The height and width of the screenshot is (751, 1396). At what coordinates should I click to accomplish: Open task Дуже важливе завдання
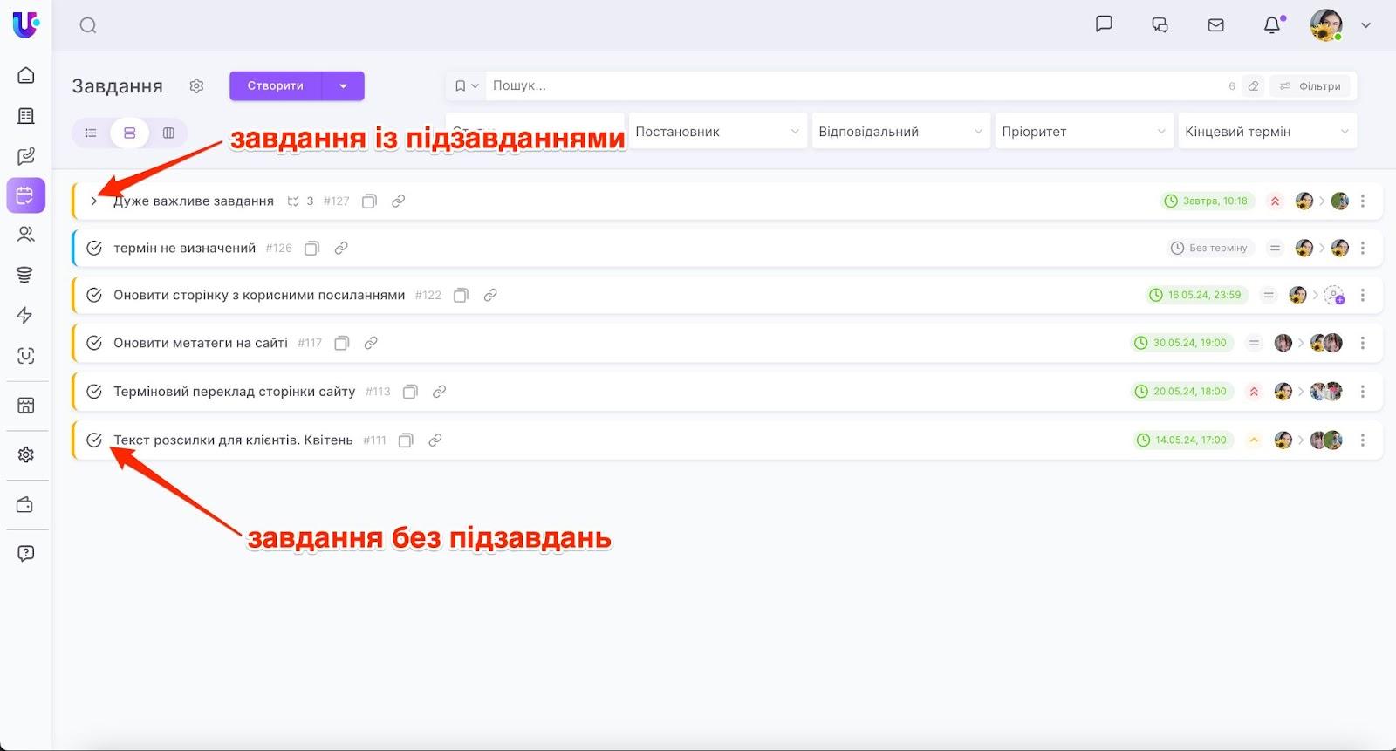(x=194, y=201)
